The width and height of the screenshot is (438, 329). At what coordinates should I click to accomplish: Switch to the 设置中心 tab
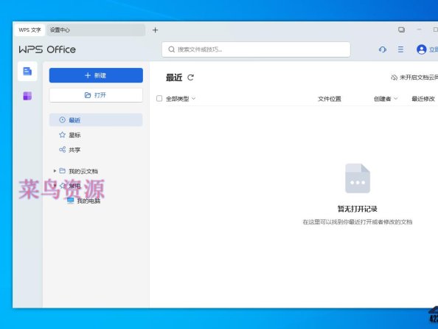[96, 30]
